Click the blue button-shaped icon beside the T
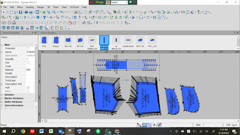240x135 pixels. (x=38, y=17)
